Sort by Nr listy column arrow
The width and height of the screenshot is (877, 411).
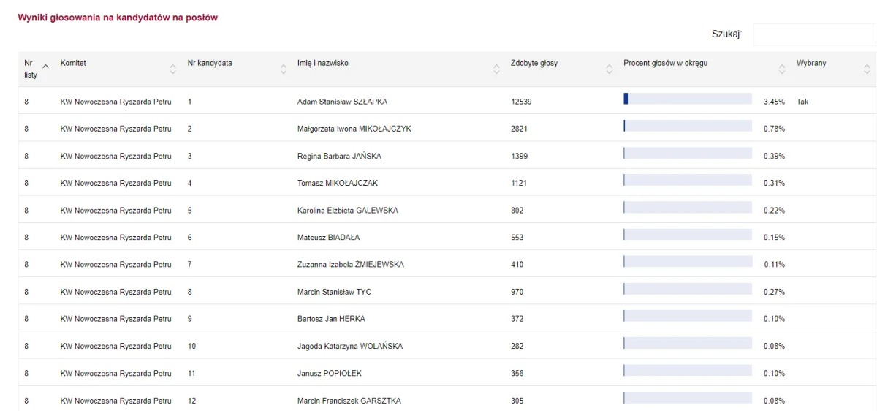(x=46, y=67)
